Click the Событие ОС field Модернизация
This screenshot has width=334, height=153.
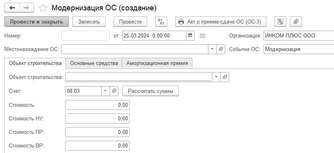[299, 49]
